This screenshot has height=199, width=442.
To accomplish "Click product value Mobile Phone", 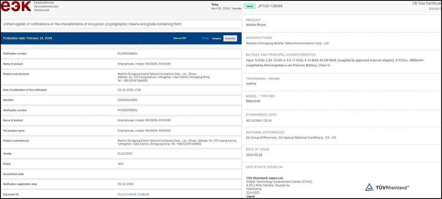I will [256, 25].
